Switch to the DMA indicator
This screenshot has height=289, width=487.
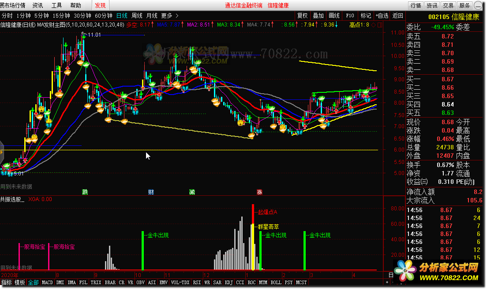click(72, 282)
